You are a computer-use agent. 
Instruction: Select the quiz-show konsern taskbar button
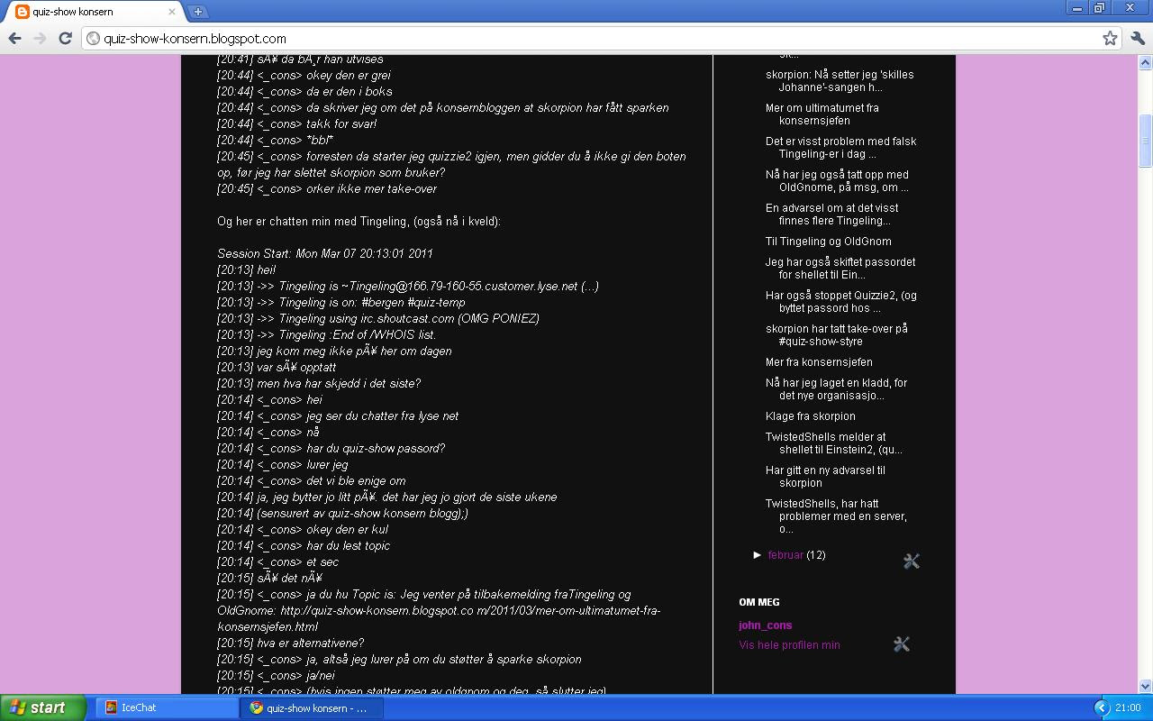click(x=313, y=707)
